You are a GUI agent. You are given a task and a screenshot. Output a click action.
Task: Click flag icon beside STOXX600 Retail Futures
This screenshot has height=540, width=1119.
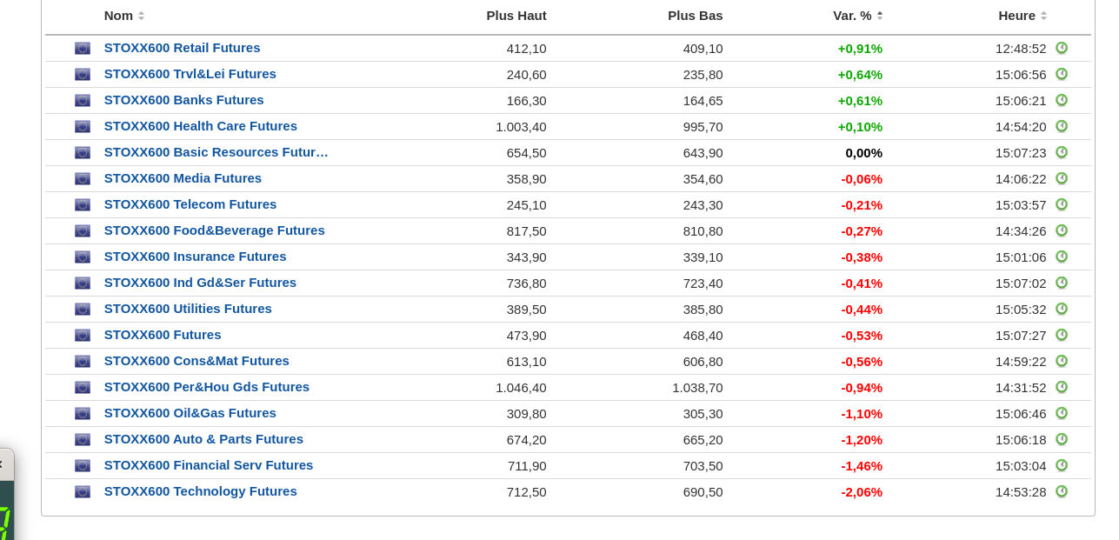click(83, 49)
